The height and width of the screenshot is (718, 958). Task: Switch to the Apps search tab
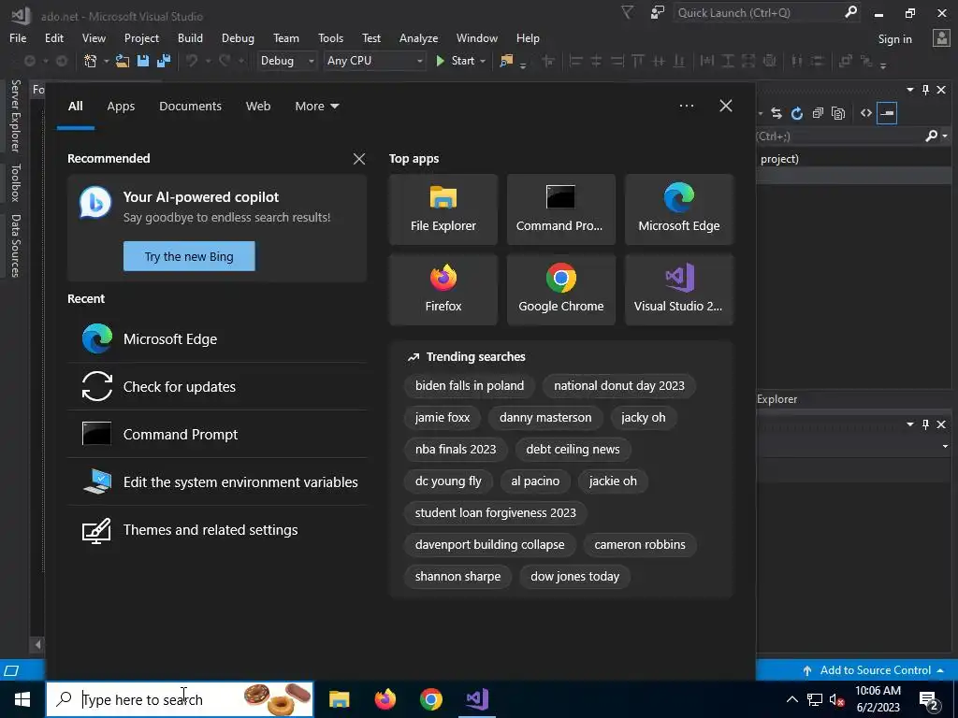coord(121,107)
